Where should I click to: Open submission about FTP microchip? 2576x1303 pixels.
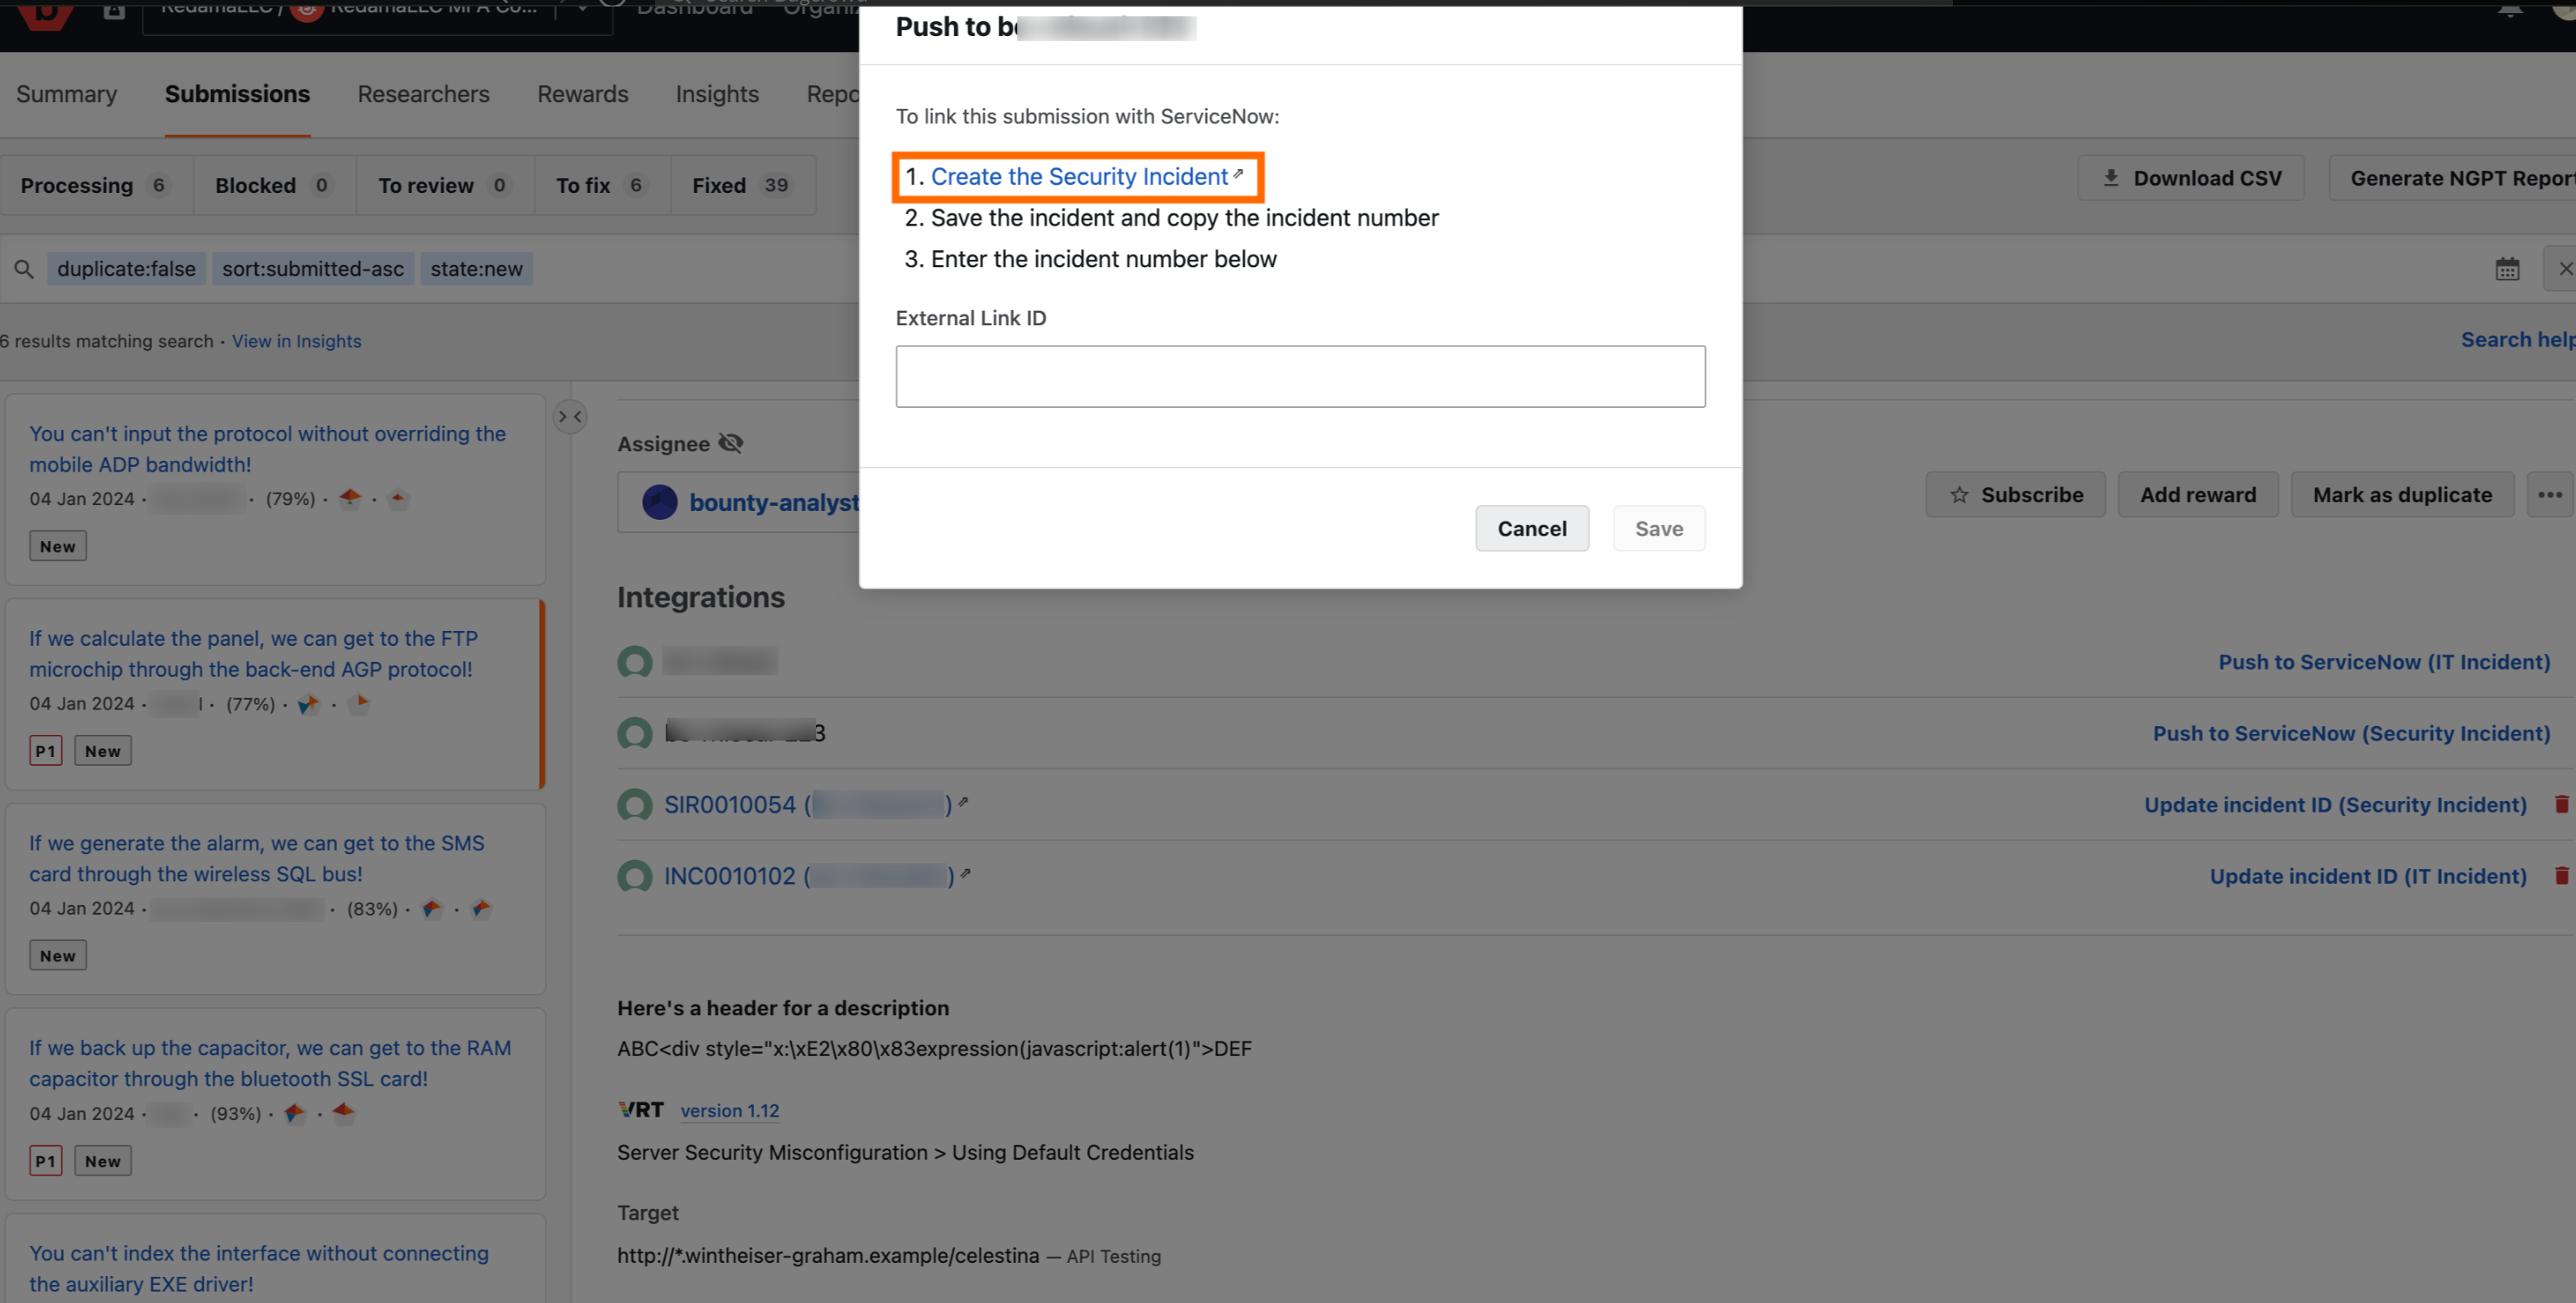(x=253, y=653)
